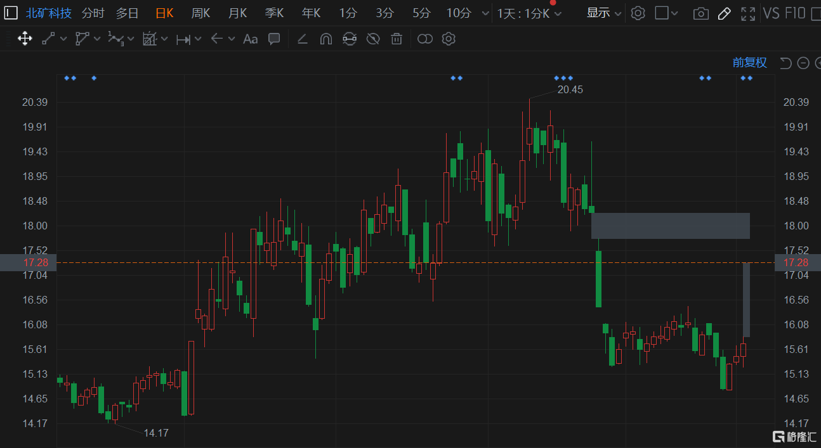Hide all drawings with eye-slash icon

373,39
